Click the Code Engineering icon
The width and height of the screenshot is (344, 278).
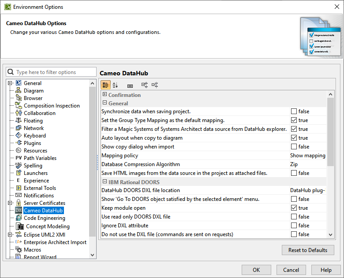[x=19, y=218]
